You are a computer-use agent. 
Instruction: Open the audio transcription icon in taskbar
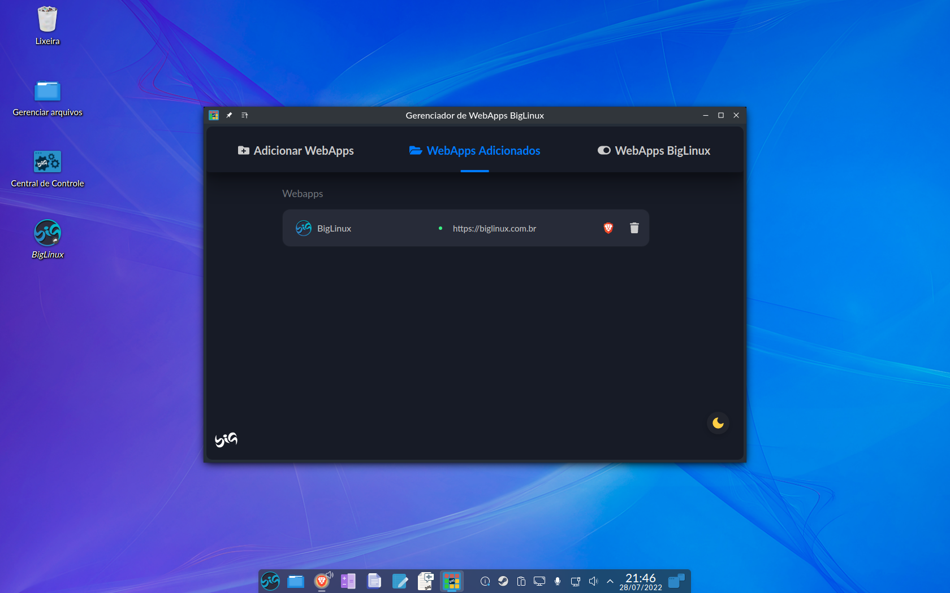tap(425, 581)
